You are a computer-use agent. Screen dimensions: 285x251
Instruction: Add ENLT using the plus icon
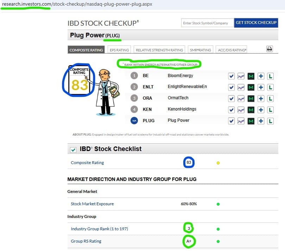(261, 88)
